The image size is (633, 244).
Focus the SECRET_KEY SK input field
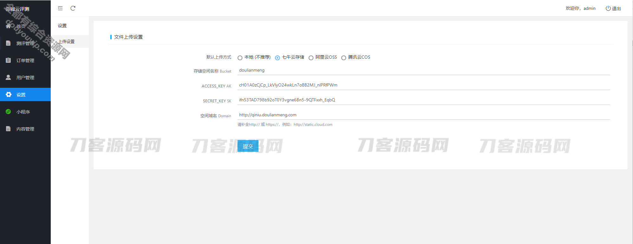point(424,100)
